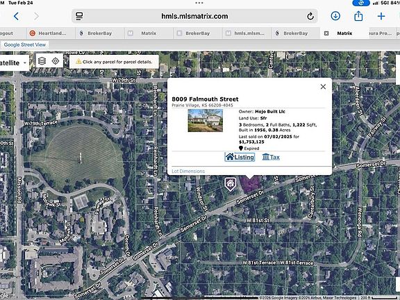
Task: Click the house listing marker on map
Action: 230,184
